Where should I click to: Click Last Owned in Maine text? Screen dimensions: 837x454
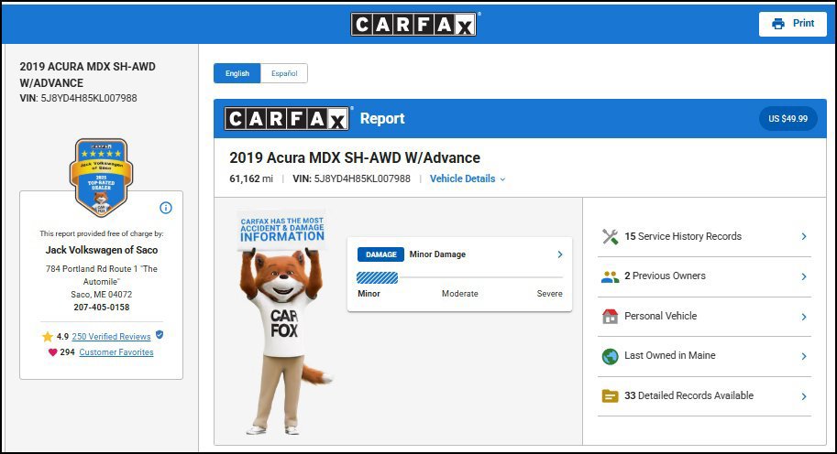670,355
